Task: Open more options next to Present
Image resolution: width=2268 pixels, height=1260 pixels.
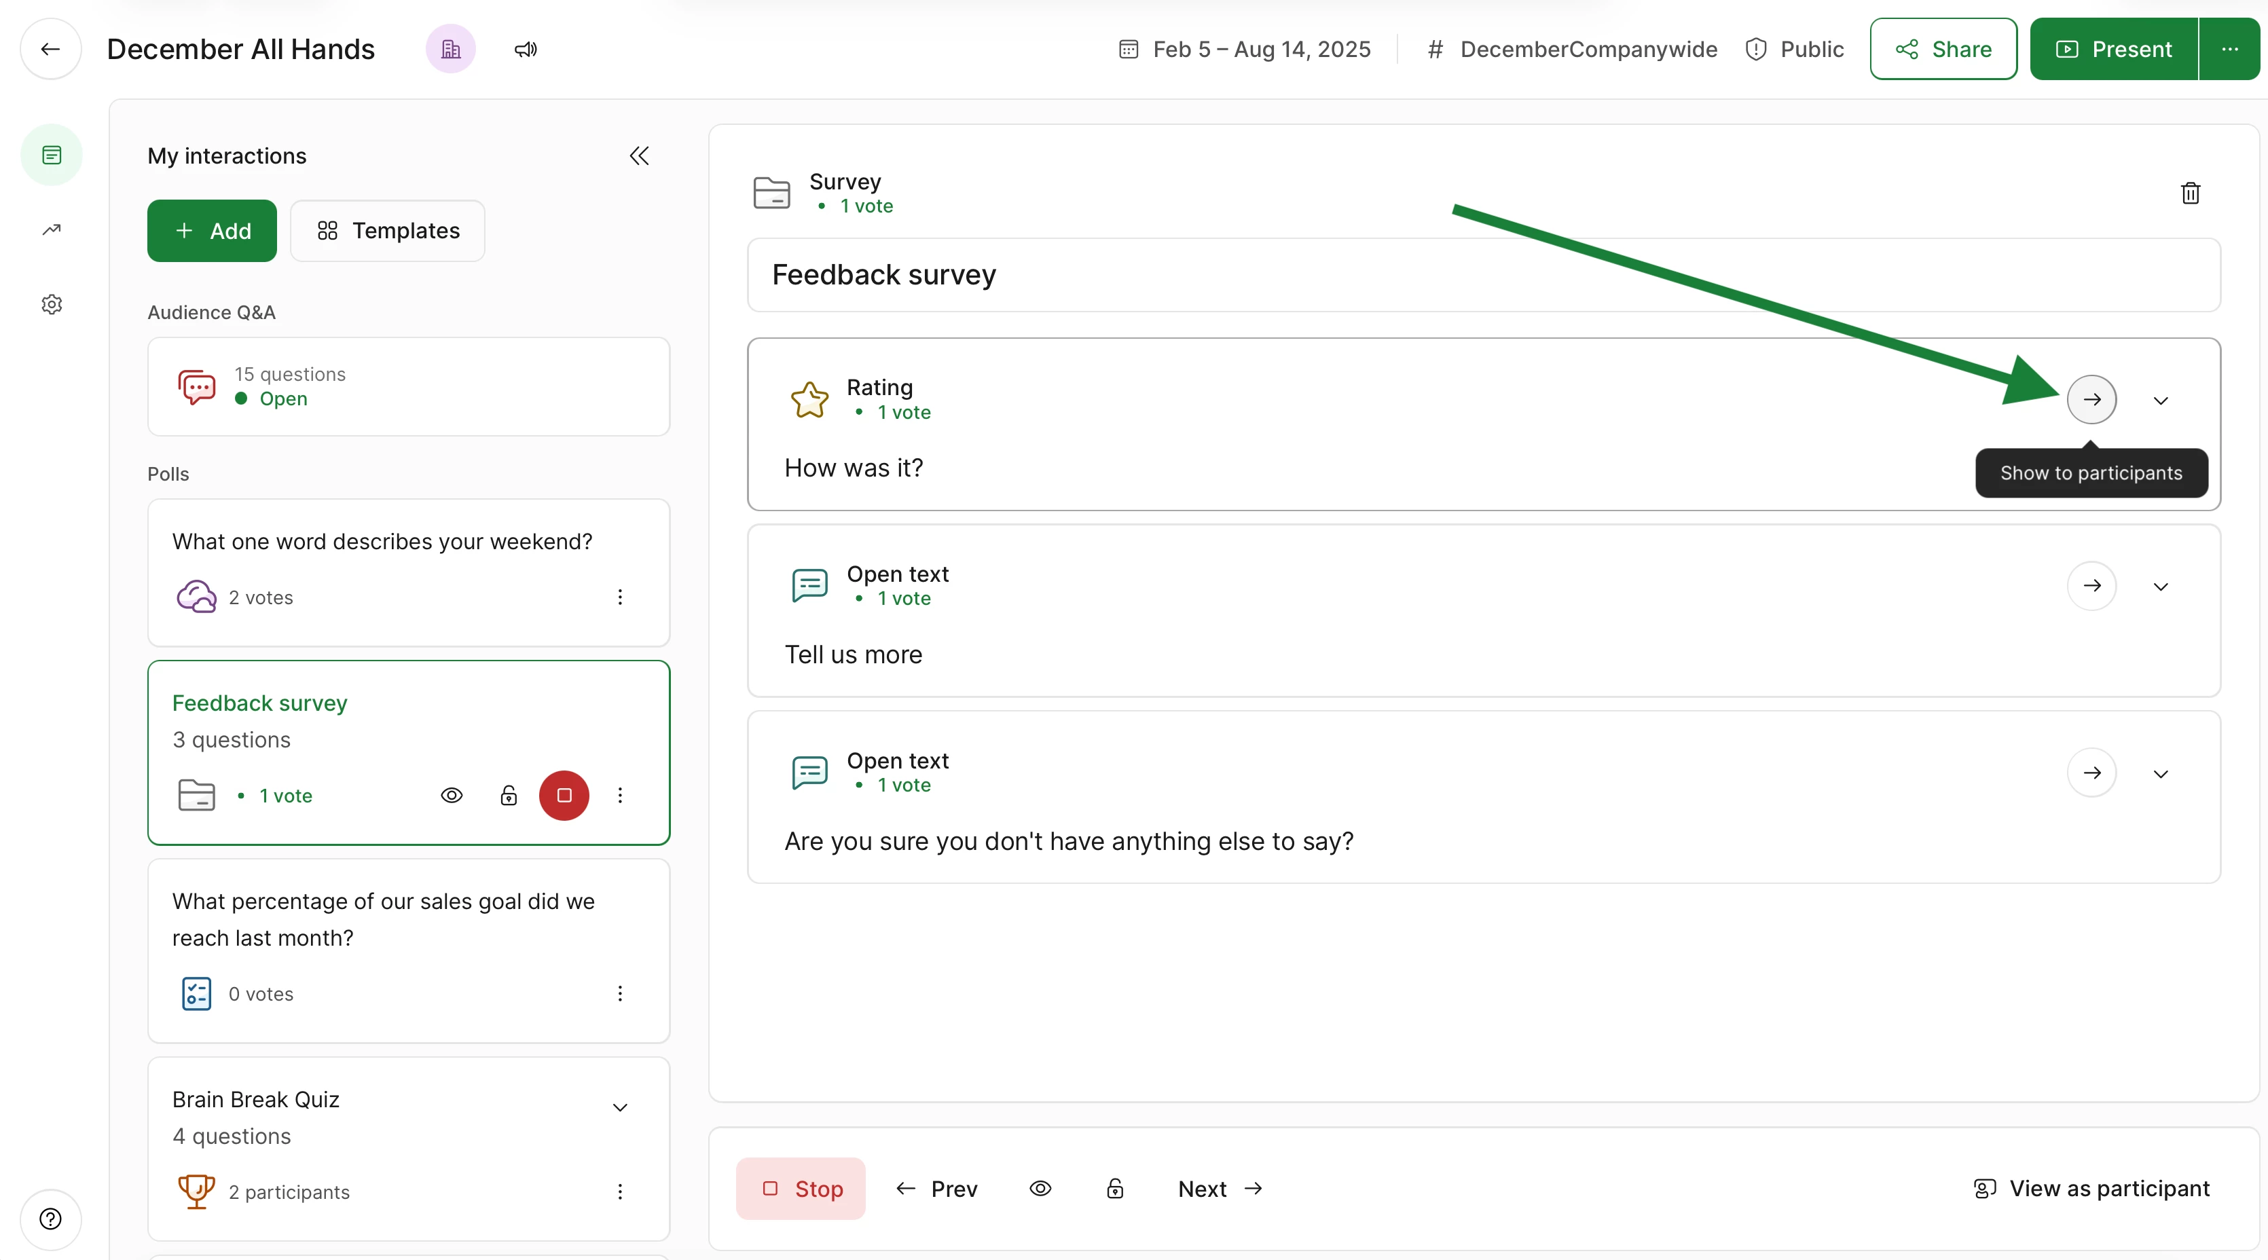Action: point(2229,50)
